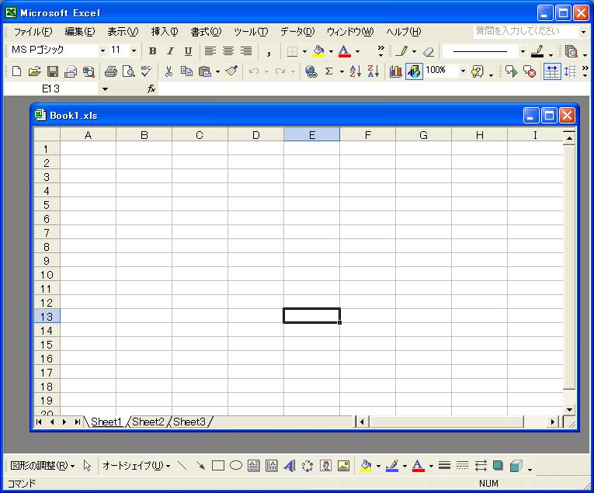This screenshot has width=594, height=493.
Task: Toggle underline formatting
Action: point(188,51)
